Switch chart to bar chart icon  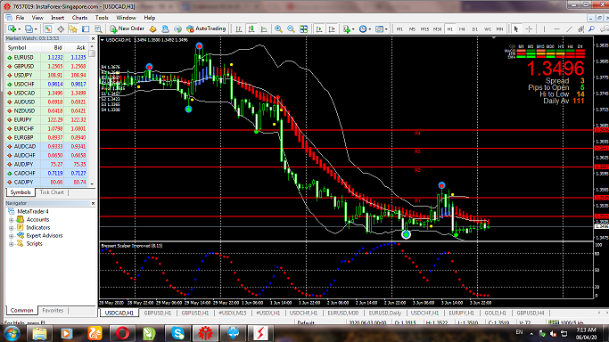(x=239, y=29)
